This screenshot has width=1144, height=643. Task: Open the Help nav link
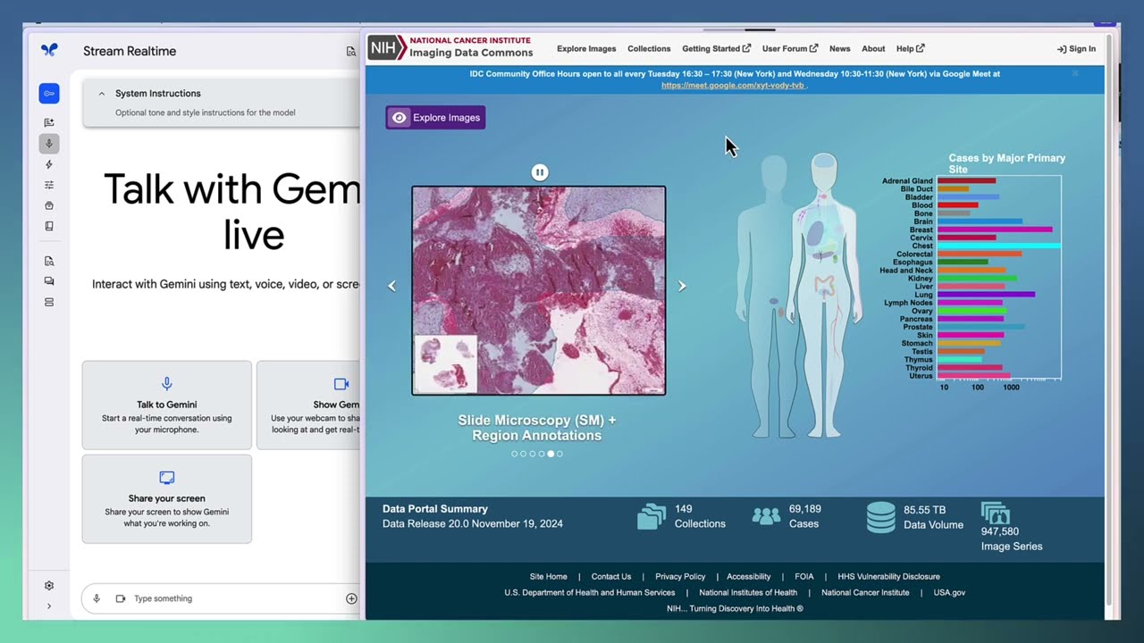(x=910, y=49)
